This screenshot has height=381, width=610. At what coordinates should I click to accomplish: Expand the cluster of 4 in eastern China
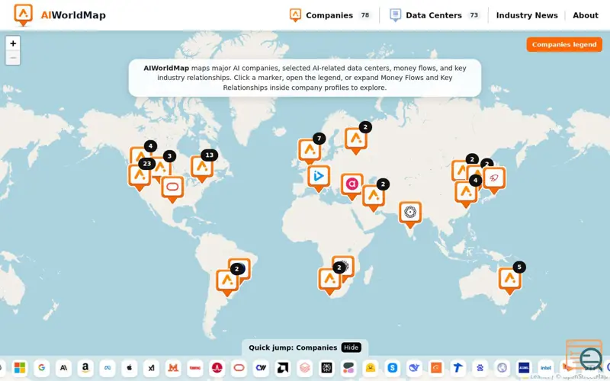coord(466,194)
